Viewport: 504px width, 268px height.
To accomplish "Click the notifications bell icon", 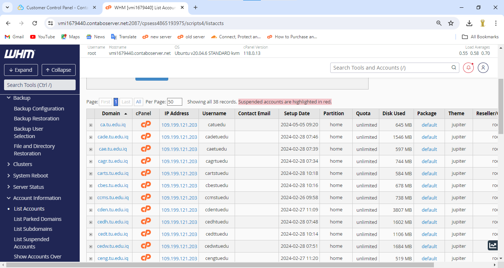I will click(x=468, y=68).
